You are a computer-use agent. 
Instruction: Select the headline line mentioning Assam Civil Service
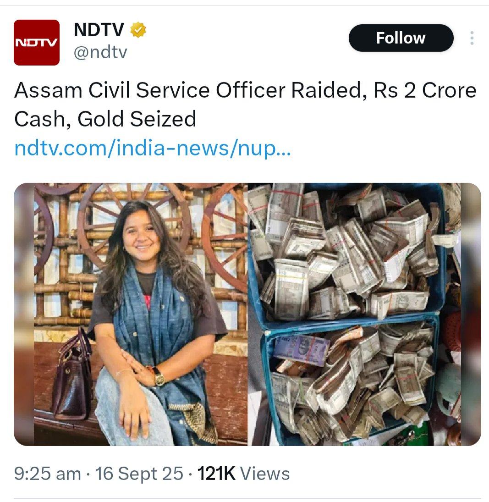(245, 90)
